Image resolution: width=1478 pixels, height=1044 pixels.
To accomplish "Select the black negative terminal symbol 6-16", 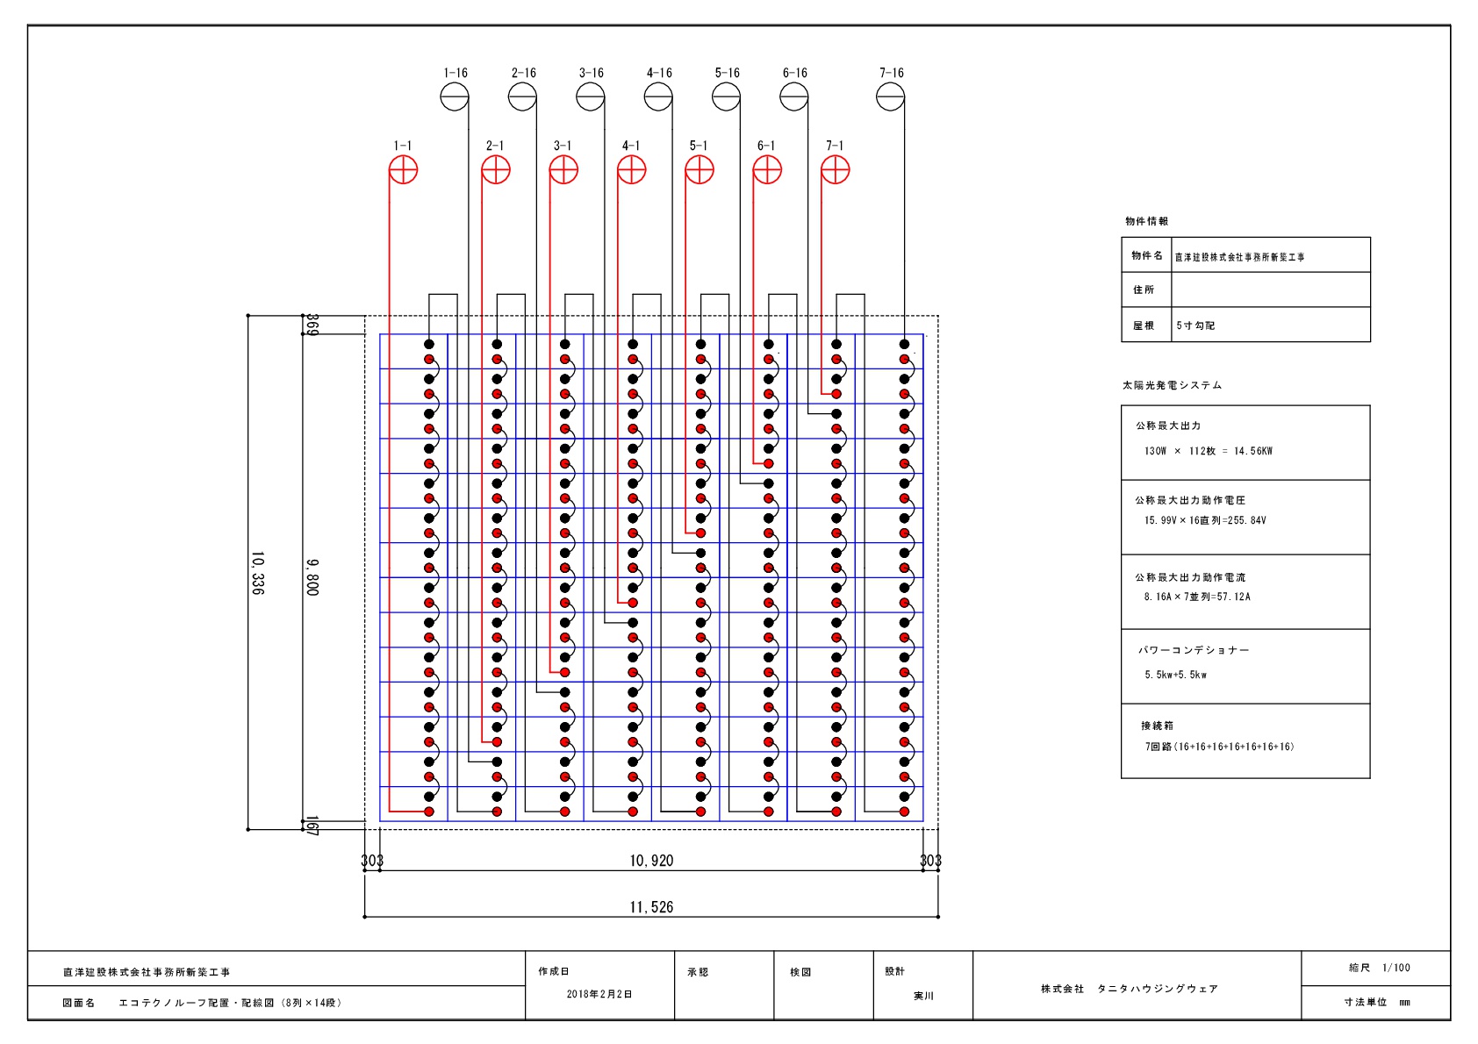I will coord(794,97).
